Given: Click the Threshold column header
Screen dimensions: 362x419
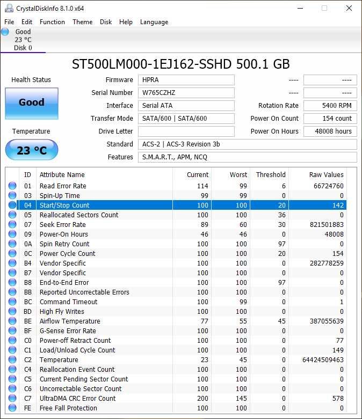Looking at the screenshot, I should [x=270, y=174].
